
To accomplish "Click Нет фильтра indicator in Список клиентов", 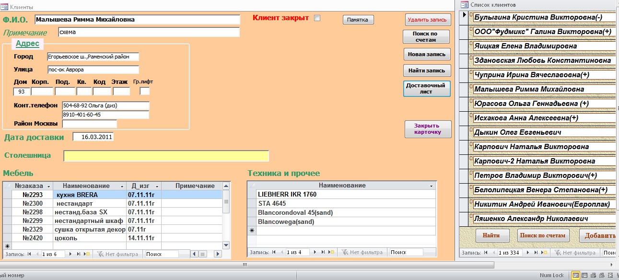I will click(575, 253).
